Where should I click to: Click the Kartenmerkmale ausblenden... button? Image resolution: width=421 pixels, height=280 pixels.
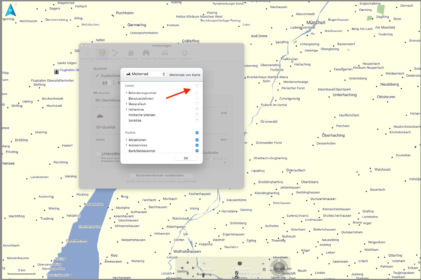[161, 175]
